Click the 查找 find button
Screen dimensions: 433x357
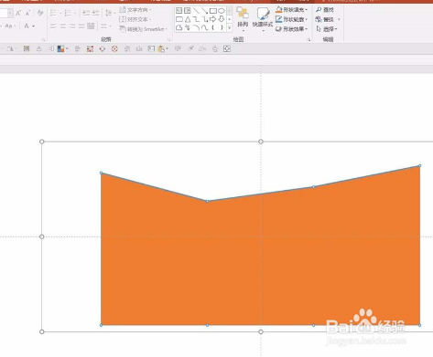pos(325,10)
